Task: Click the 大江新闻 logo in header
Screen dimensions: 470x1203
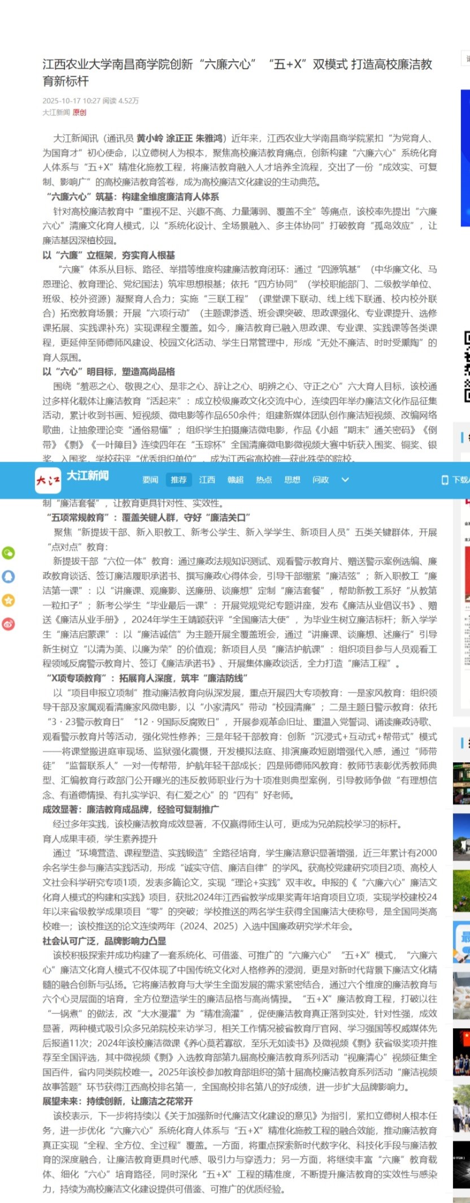Action: [x=71, y=480]
